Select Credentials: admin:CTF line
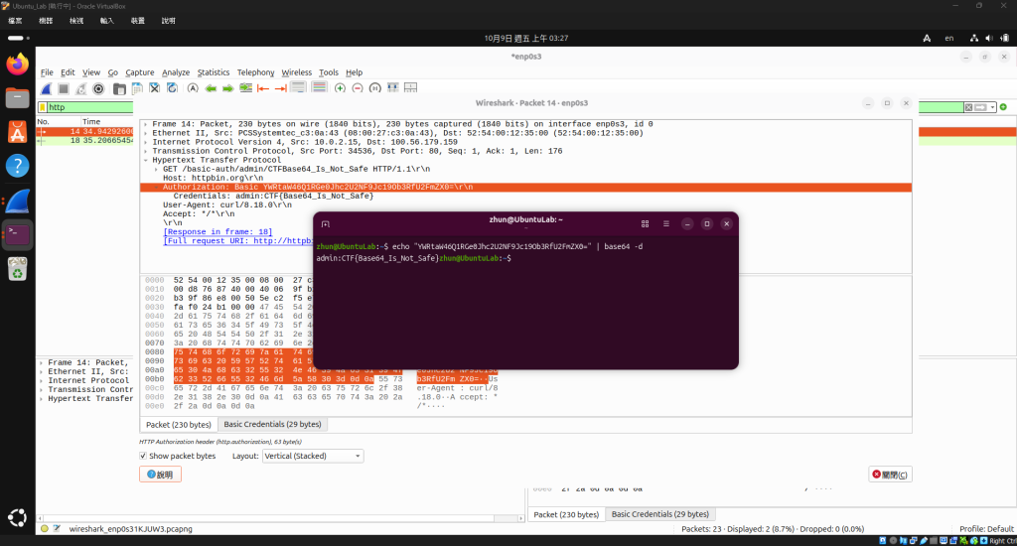 coord(273,196)
